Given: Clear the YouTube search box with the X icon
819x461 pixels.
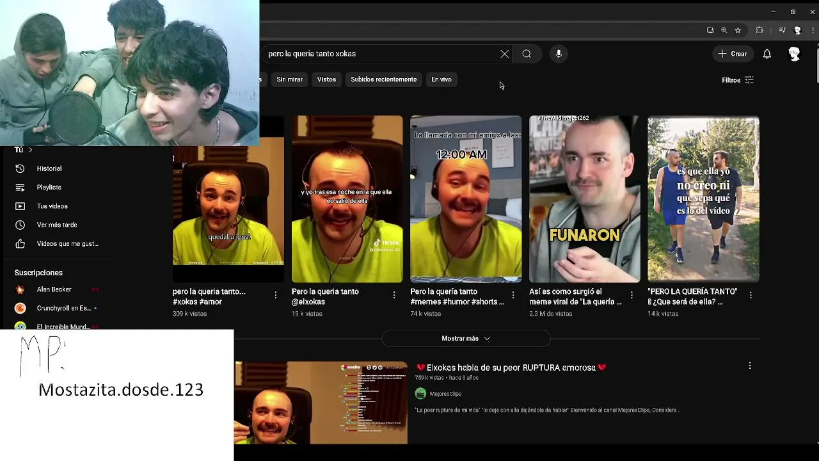Looking at the screenshot, I should (505, 54).
